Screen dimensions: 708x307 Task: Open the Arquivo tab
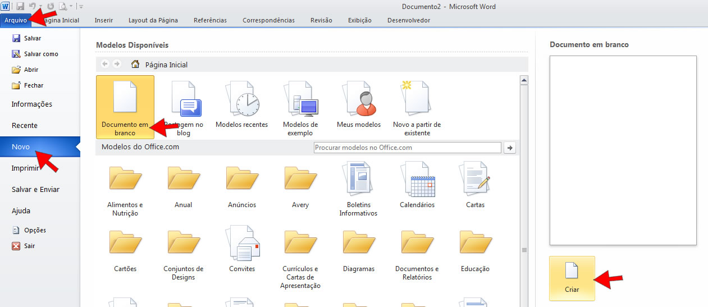pyautogui.click(x=16, y=20)
